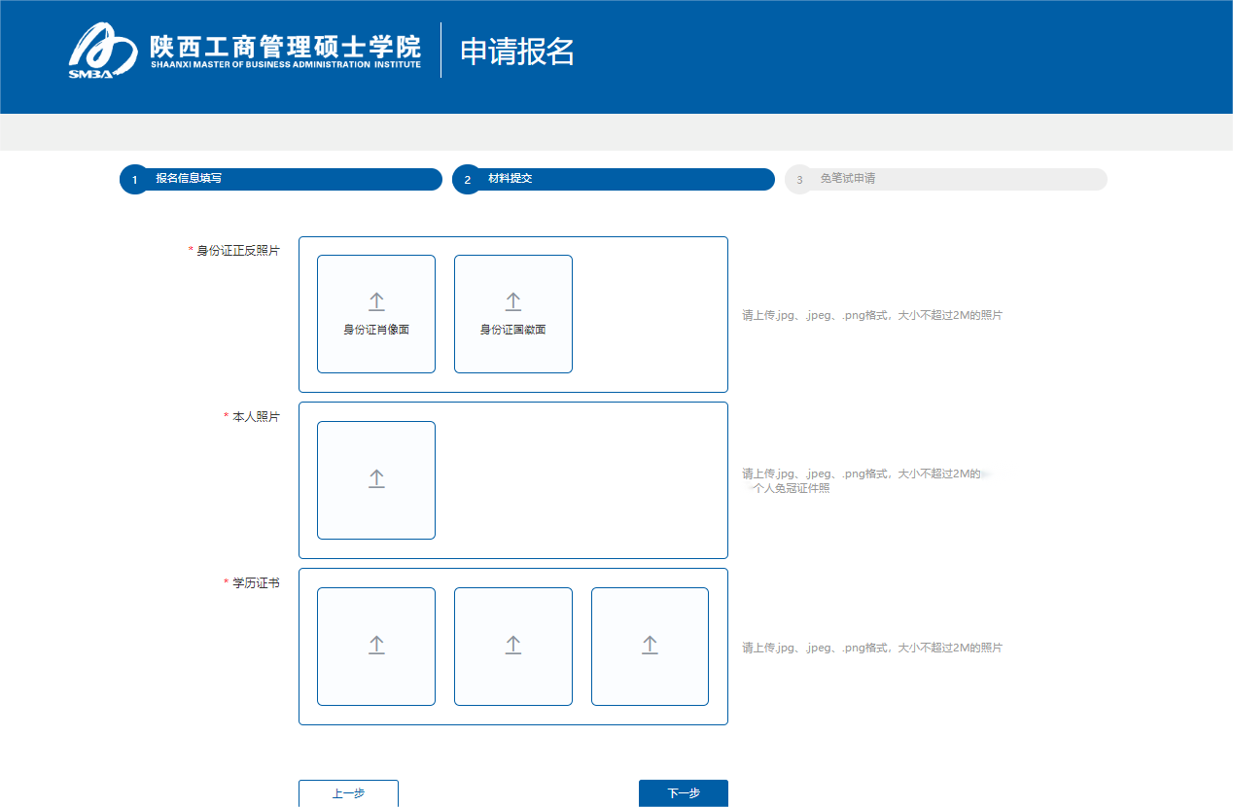Click the 申请报名 page title

click(516, 52)
